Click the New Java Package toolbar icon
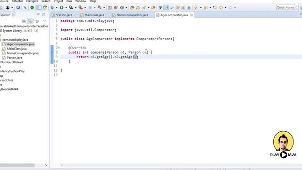 [116, 8]
